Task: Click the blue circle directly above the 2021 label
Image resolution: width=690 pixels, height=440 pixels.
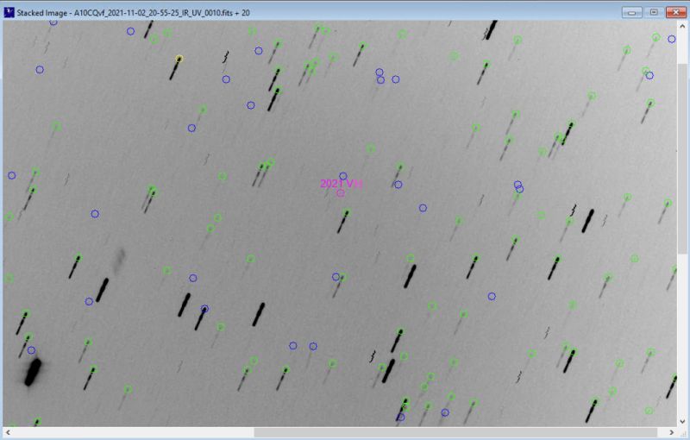Action: tap(342, 176)
